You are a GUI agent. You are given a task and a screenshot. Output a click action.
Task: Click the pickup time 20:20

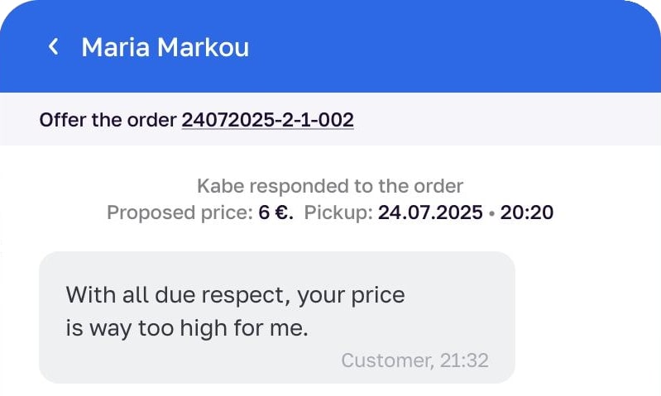click(526, 212)
